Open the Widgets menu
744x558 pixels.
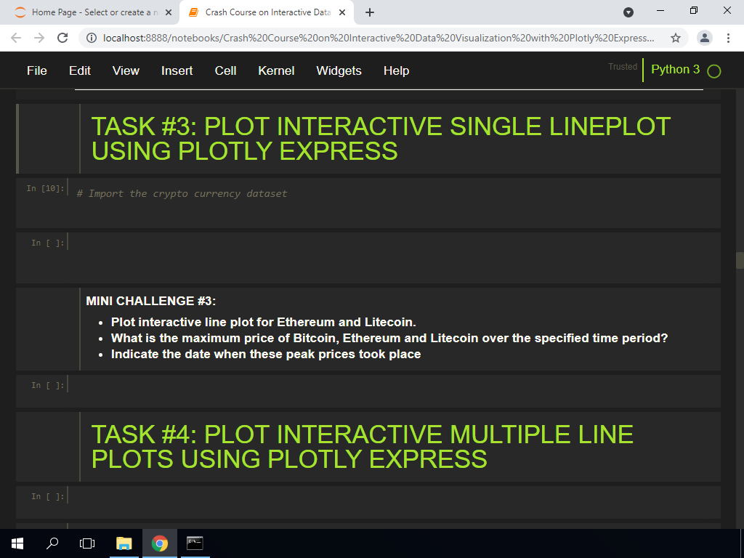339,70
